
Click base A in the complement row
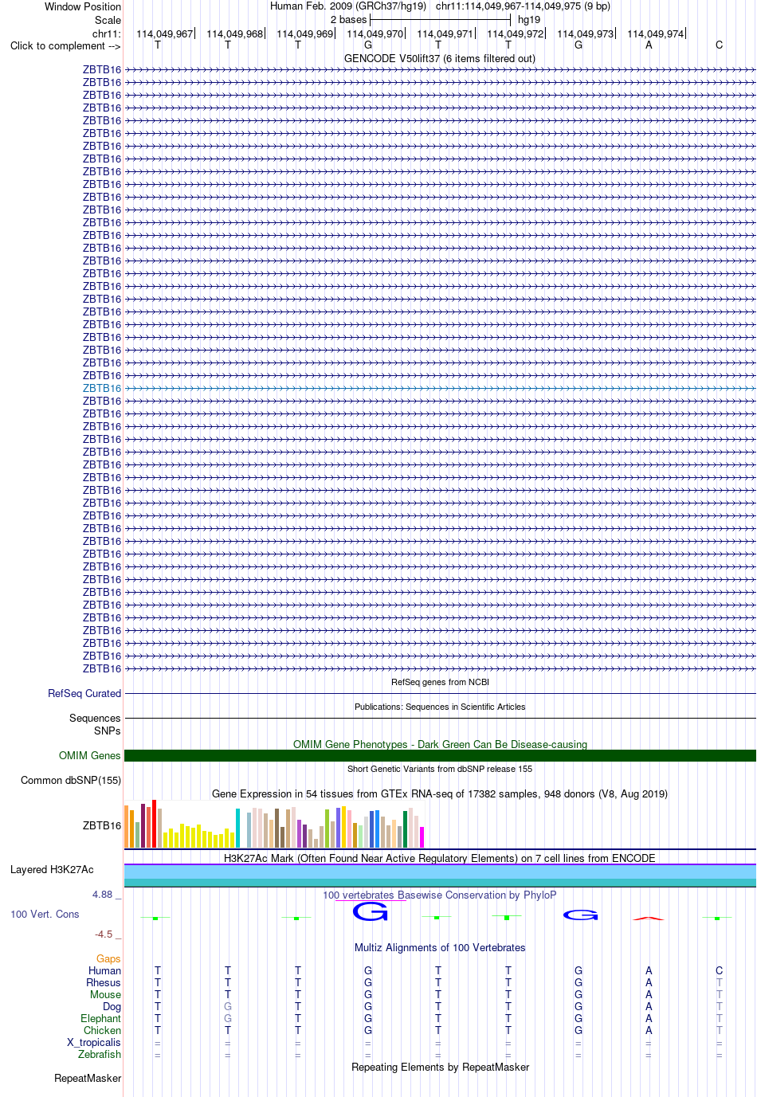tap(649, 45)
